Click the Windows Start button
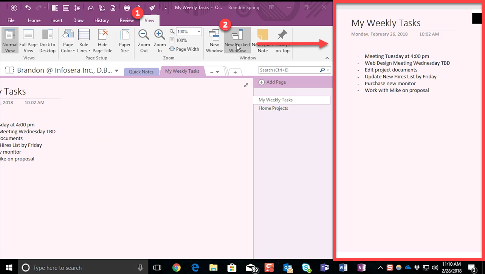This screenshot has width=485, height=274. click(9, 268)
